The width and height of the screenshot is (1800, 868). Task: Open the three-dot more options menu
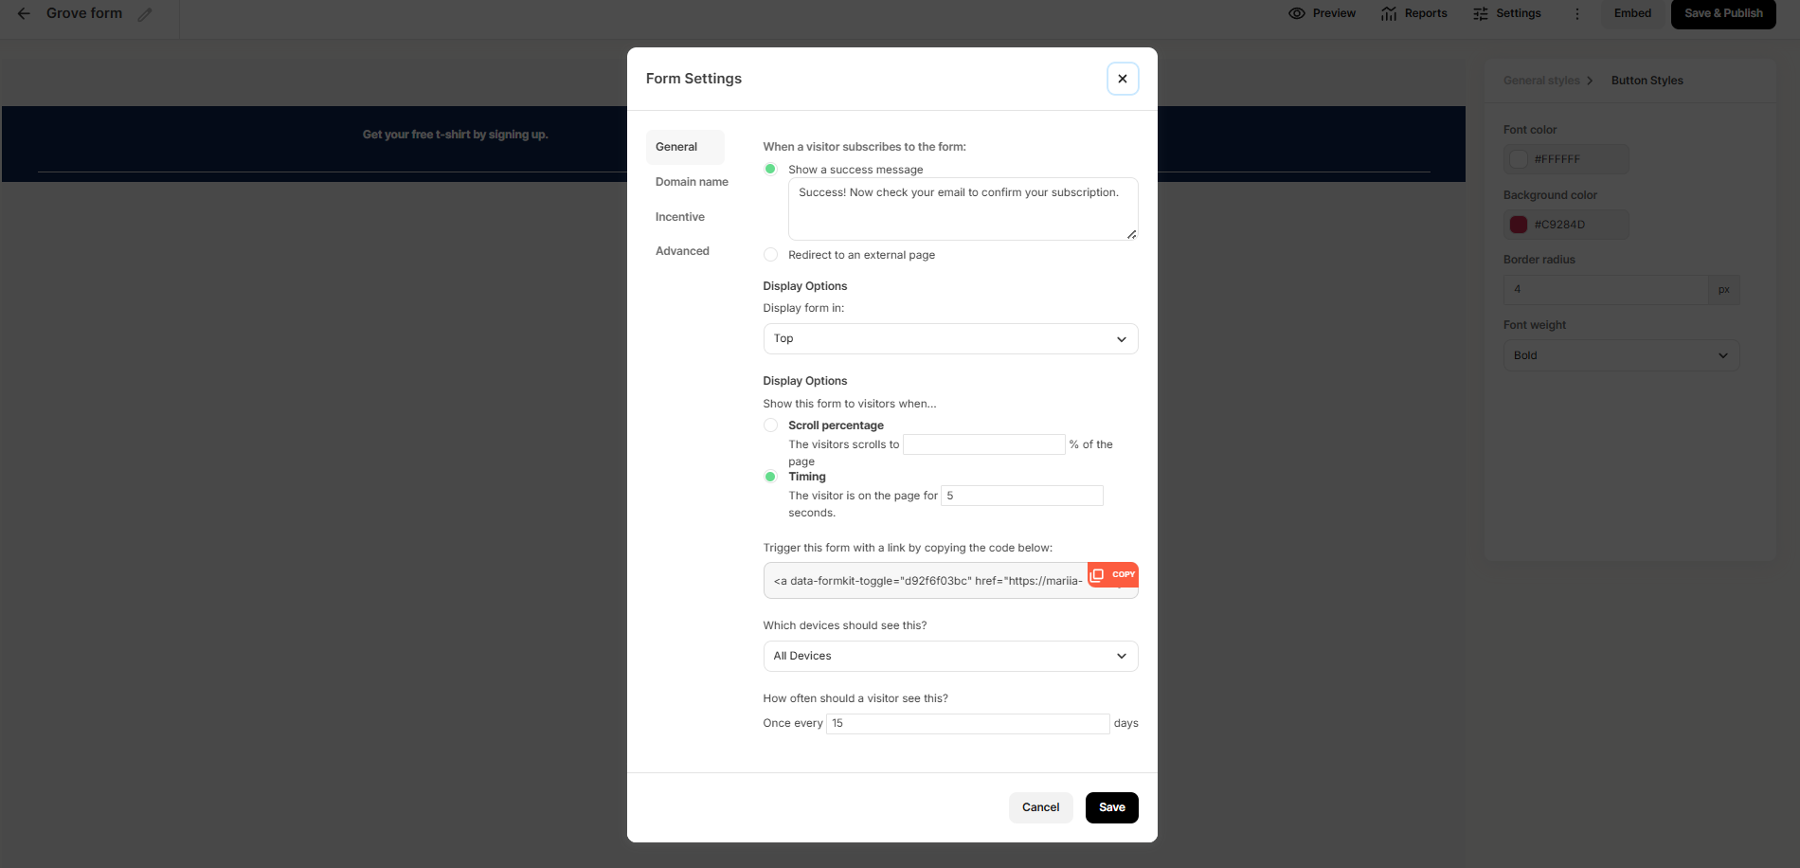pos(1577,13)
